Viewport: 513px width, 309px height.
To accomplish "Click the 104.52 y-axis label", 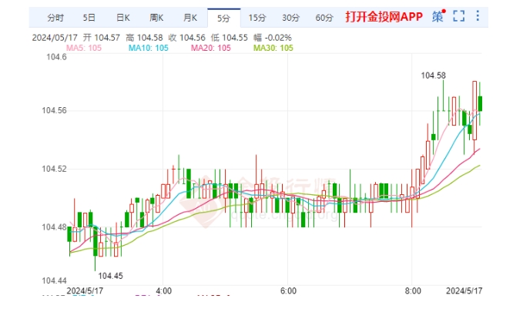I will tap(54, 169).
